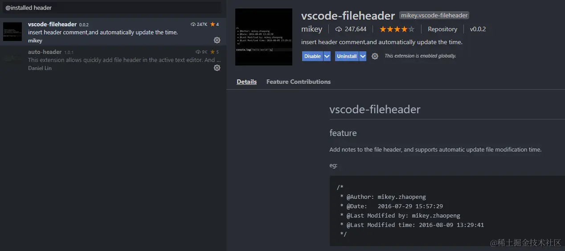The image size is (565, 251).
Task: Open manage gear for auto-header list item
Action: [x=217, y=68]
